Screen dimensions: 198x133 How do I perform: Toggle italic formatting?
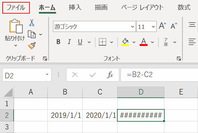(x=69, y=42)
